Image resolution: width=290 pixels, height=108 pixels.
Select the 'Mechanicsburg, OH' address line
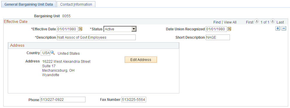click(x=58, y=71)
